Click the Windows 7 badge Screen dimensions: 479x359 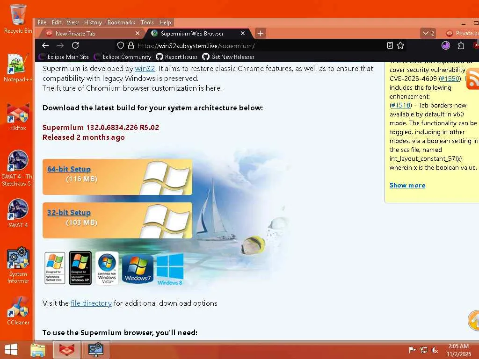[138, 269]
